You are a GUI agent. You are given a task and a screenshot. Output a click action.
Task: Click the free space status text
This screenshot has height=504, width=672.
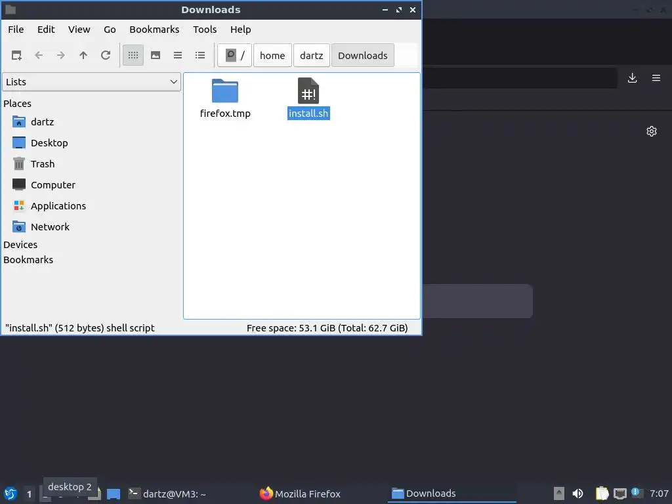point(327,328)
